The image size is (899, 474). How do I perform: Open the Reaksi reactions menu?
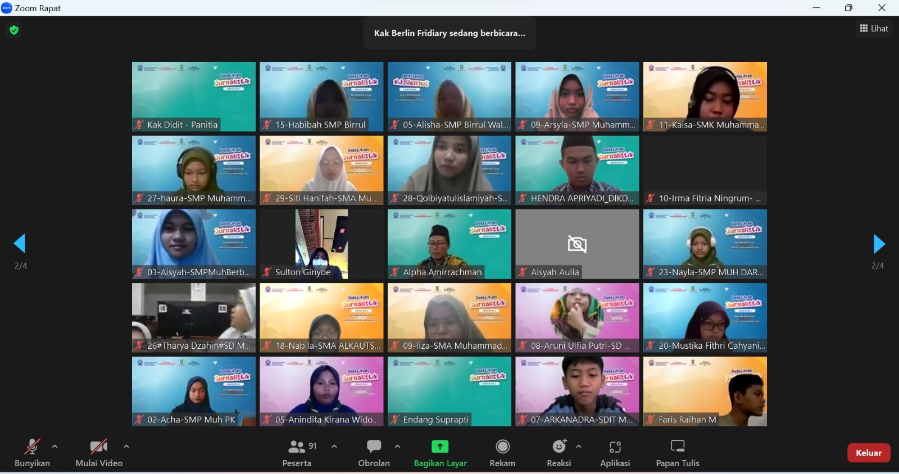pos(559,453)
